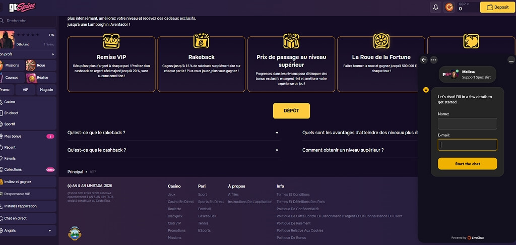Open Invitez et gagnez

28,182
